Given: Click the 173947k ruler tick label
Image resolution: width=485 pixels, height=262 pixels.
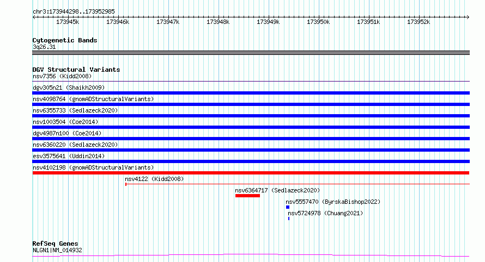Looking at the screenshot, I should [168, 22].
